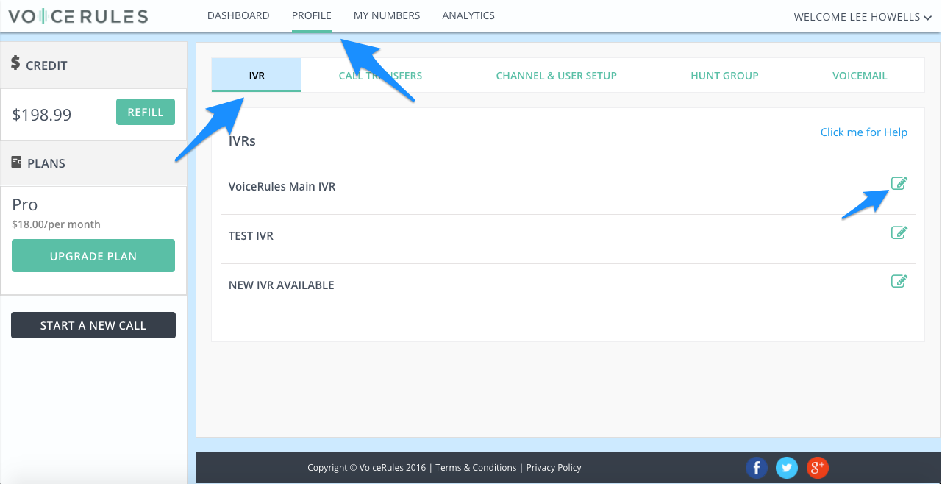The width and height of the screenshot is (942, 484).
Task: Open the Hunt Group tab
Action: 724,75
